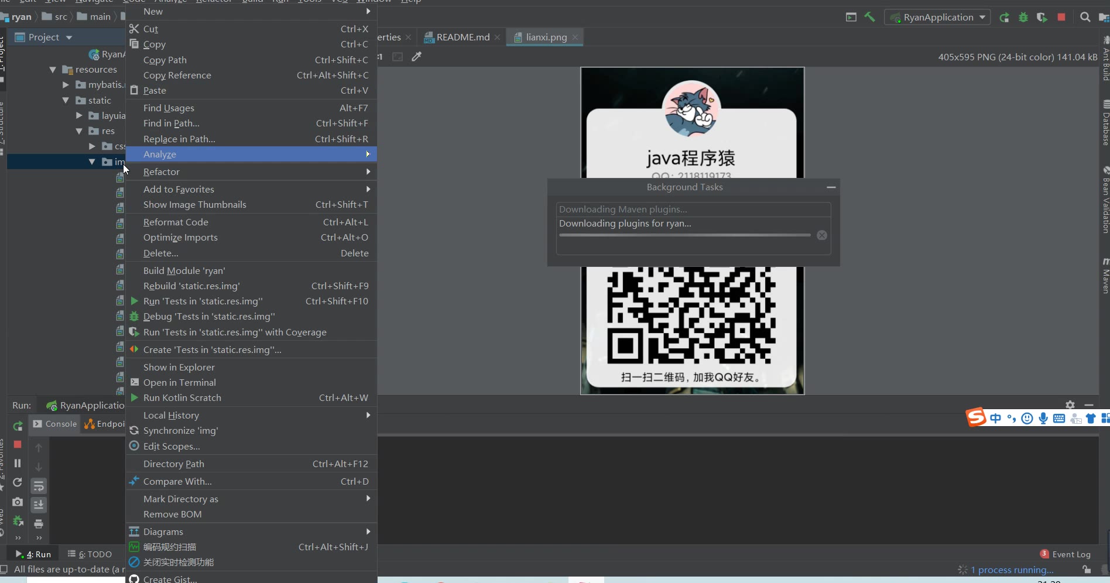Viewport: 1110px width, 583px height.
Task: Click the Run with Coverage toolbar icon
Action: [1042, 17]
